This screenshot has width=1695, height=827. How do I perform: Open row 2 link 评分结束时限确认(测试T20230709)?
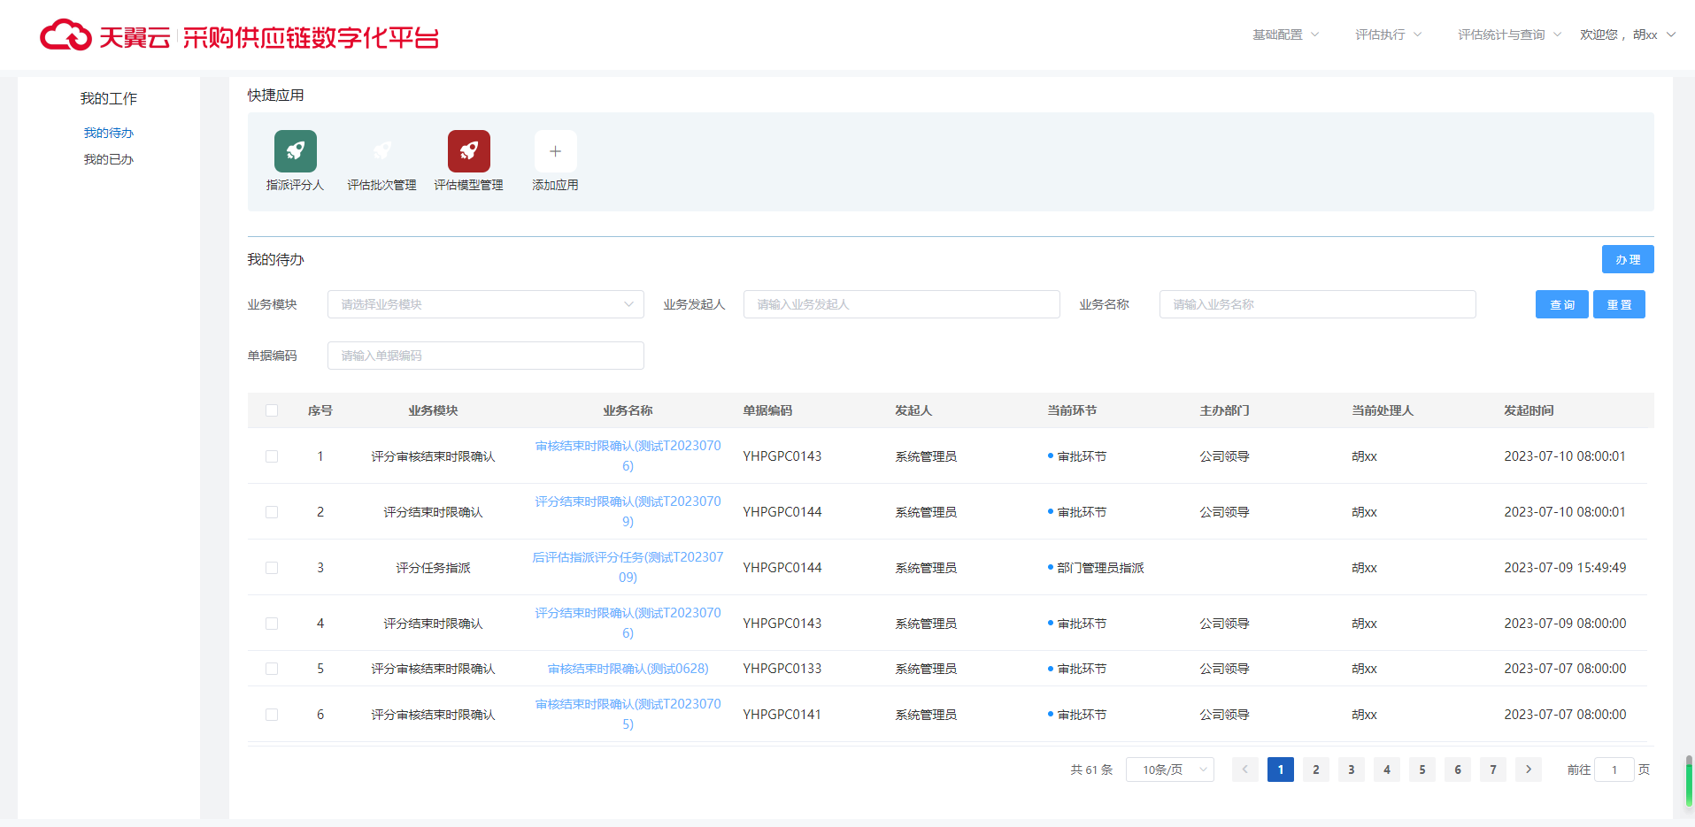pyautogui.click(x=628, y=511)
